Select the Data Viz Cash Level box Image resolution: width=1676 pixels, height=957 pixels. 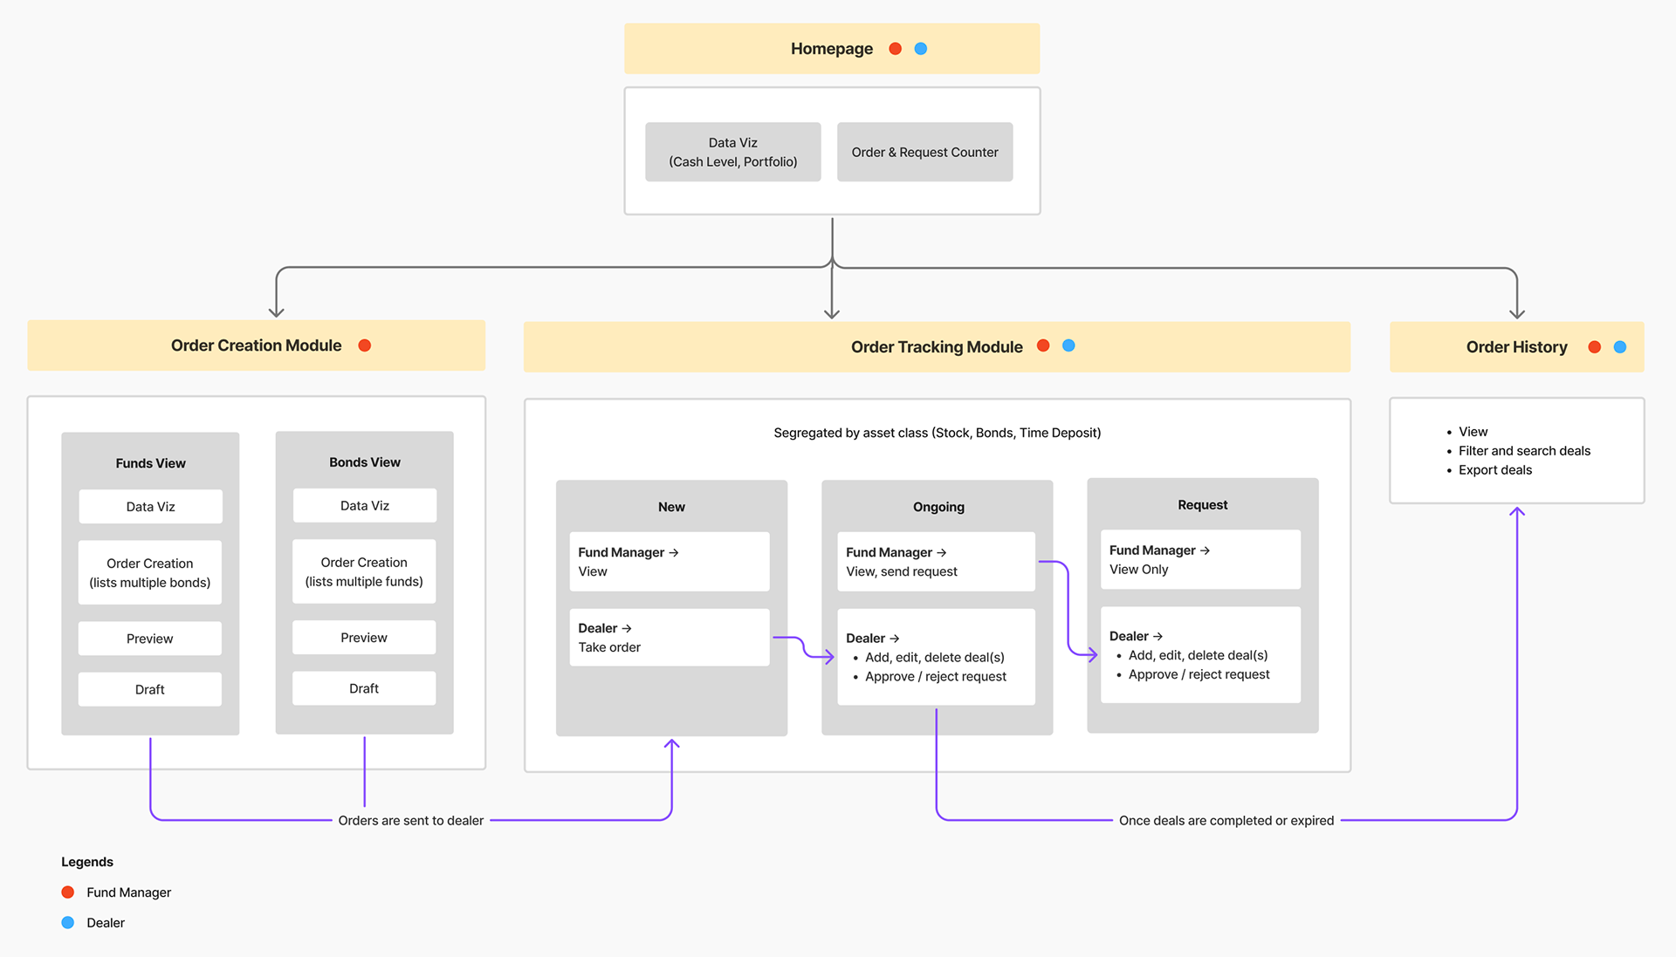[x=732, y=152]
